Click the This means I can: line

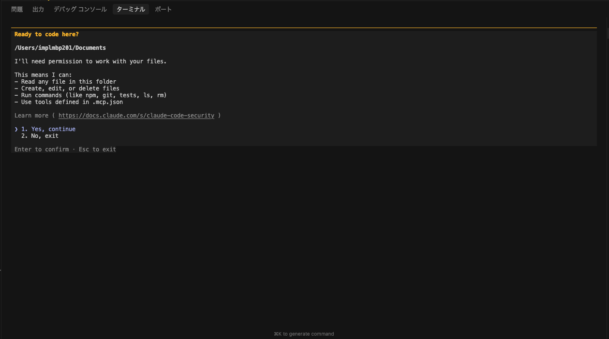click(43, 75)
